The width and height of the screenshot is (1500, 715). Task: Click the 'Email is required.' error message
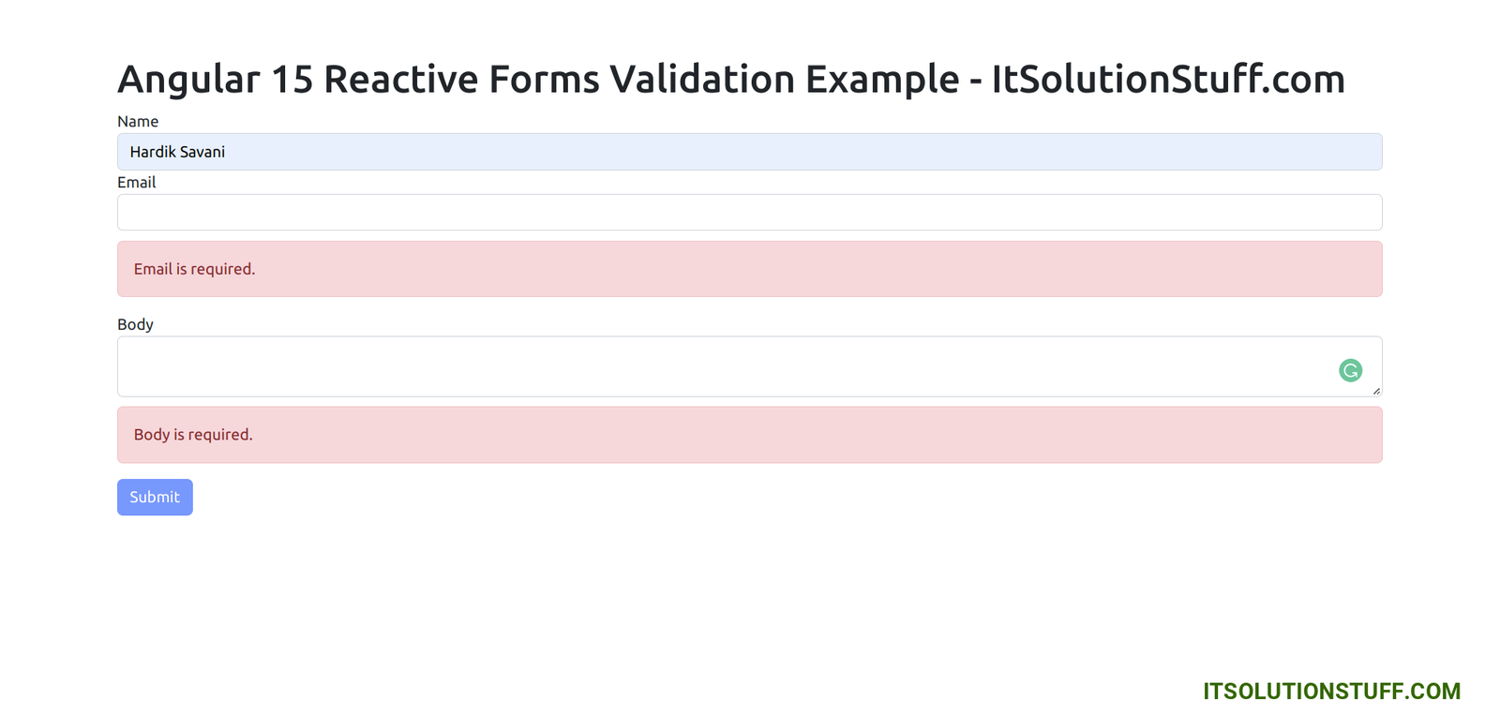point(195,269)
